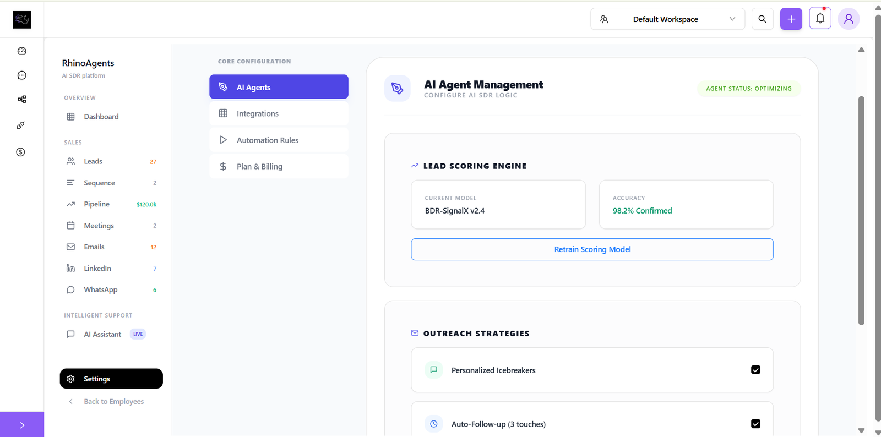Click the Back to Employees chevron icon
Viewport: 881px width, 437px height.
(x=70, y=402)
